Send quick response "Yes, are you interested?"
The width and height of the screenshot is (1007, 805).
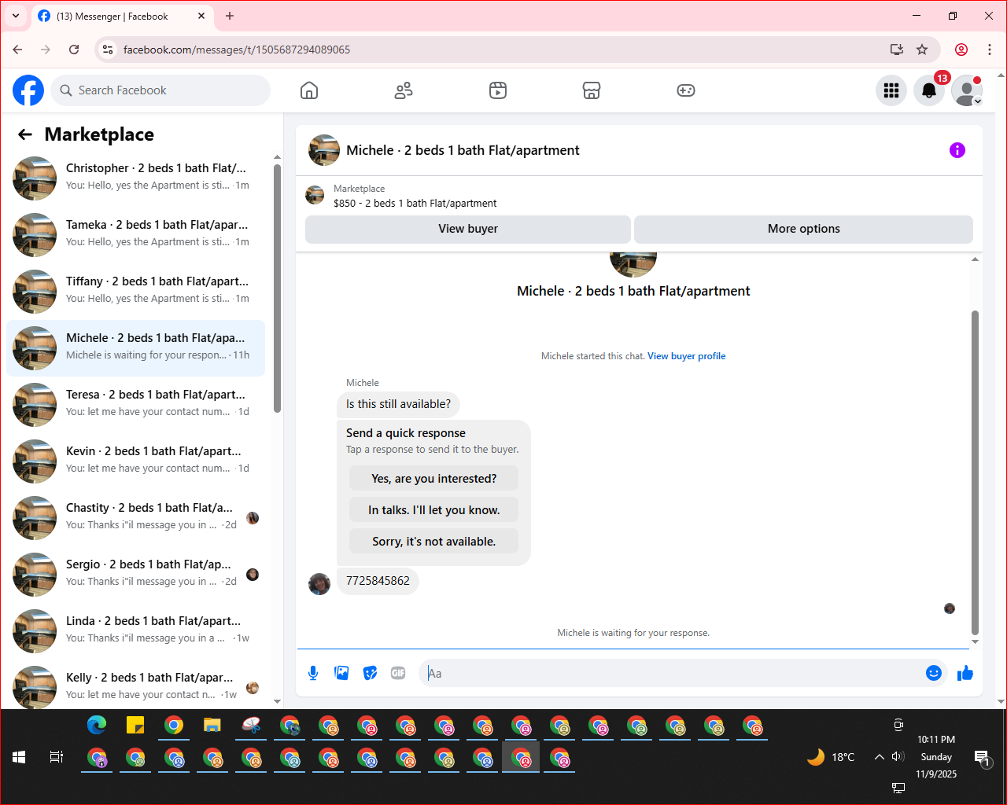(433, 479)
